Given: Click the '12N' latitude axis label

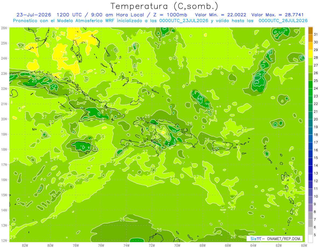Looking at the screenshot, I should tap(4, 240).
